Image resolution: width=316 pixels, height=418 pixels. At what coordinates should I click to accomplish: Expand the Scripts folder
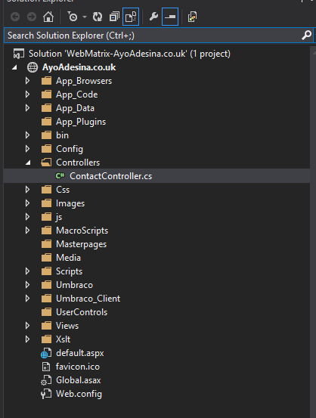click(27, 271)
